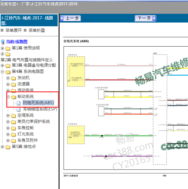Open 防抱死系统(ABS) diagram page

click(x=38, y=103)
